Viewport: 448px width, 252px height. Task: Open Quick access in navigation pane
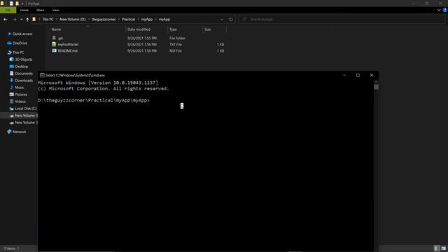tap(22, 34)
